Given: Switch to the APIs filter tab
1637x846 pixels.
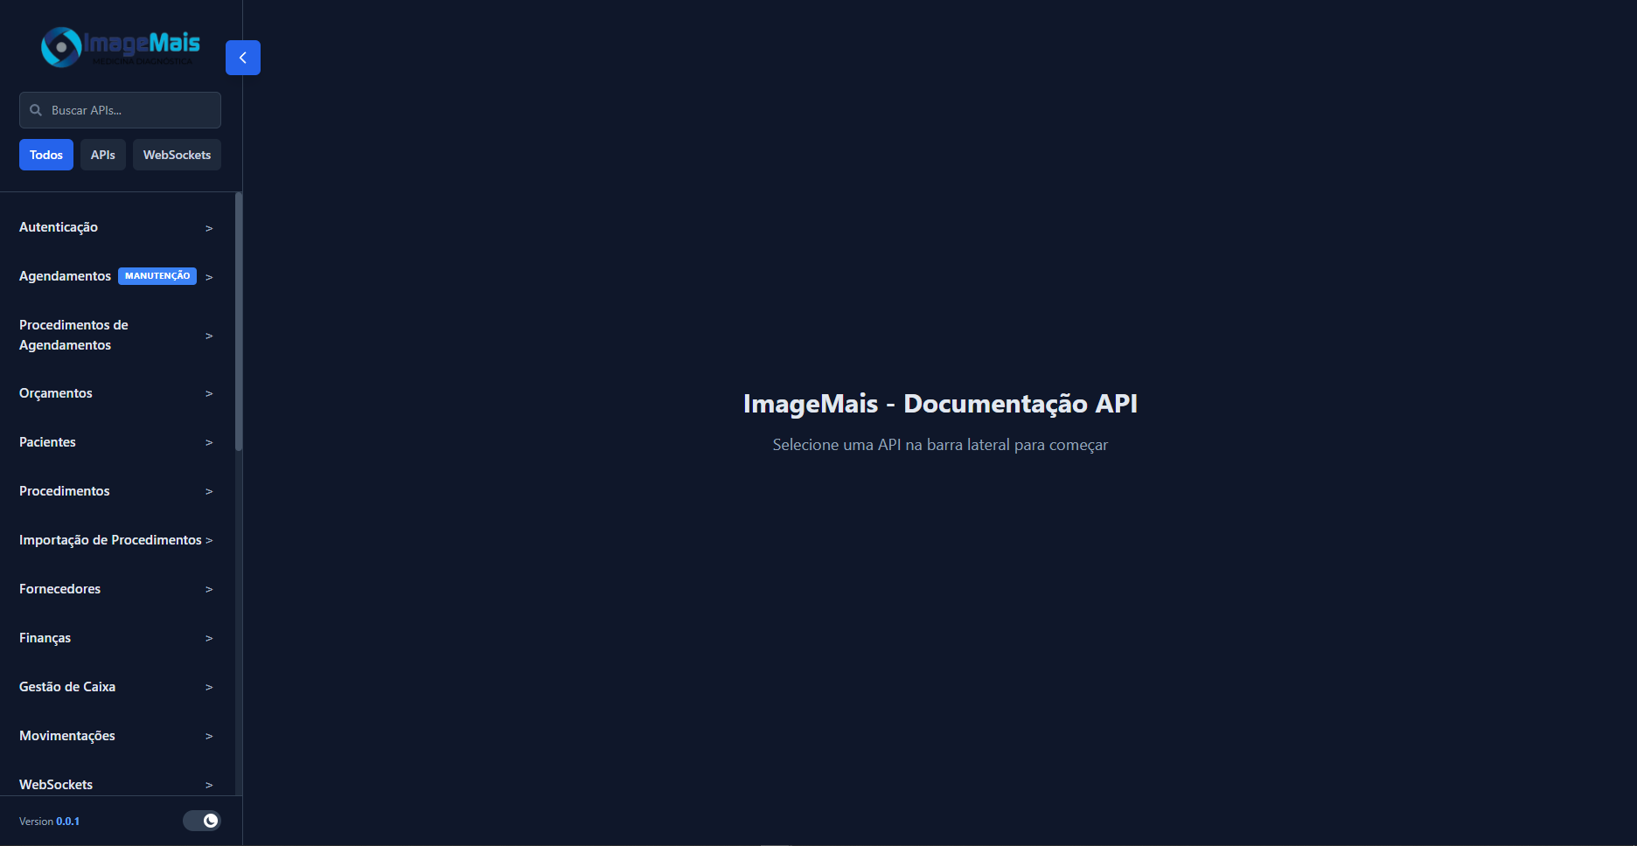Looking at the screenshot, I should click(102, 154).
